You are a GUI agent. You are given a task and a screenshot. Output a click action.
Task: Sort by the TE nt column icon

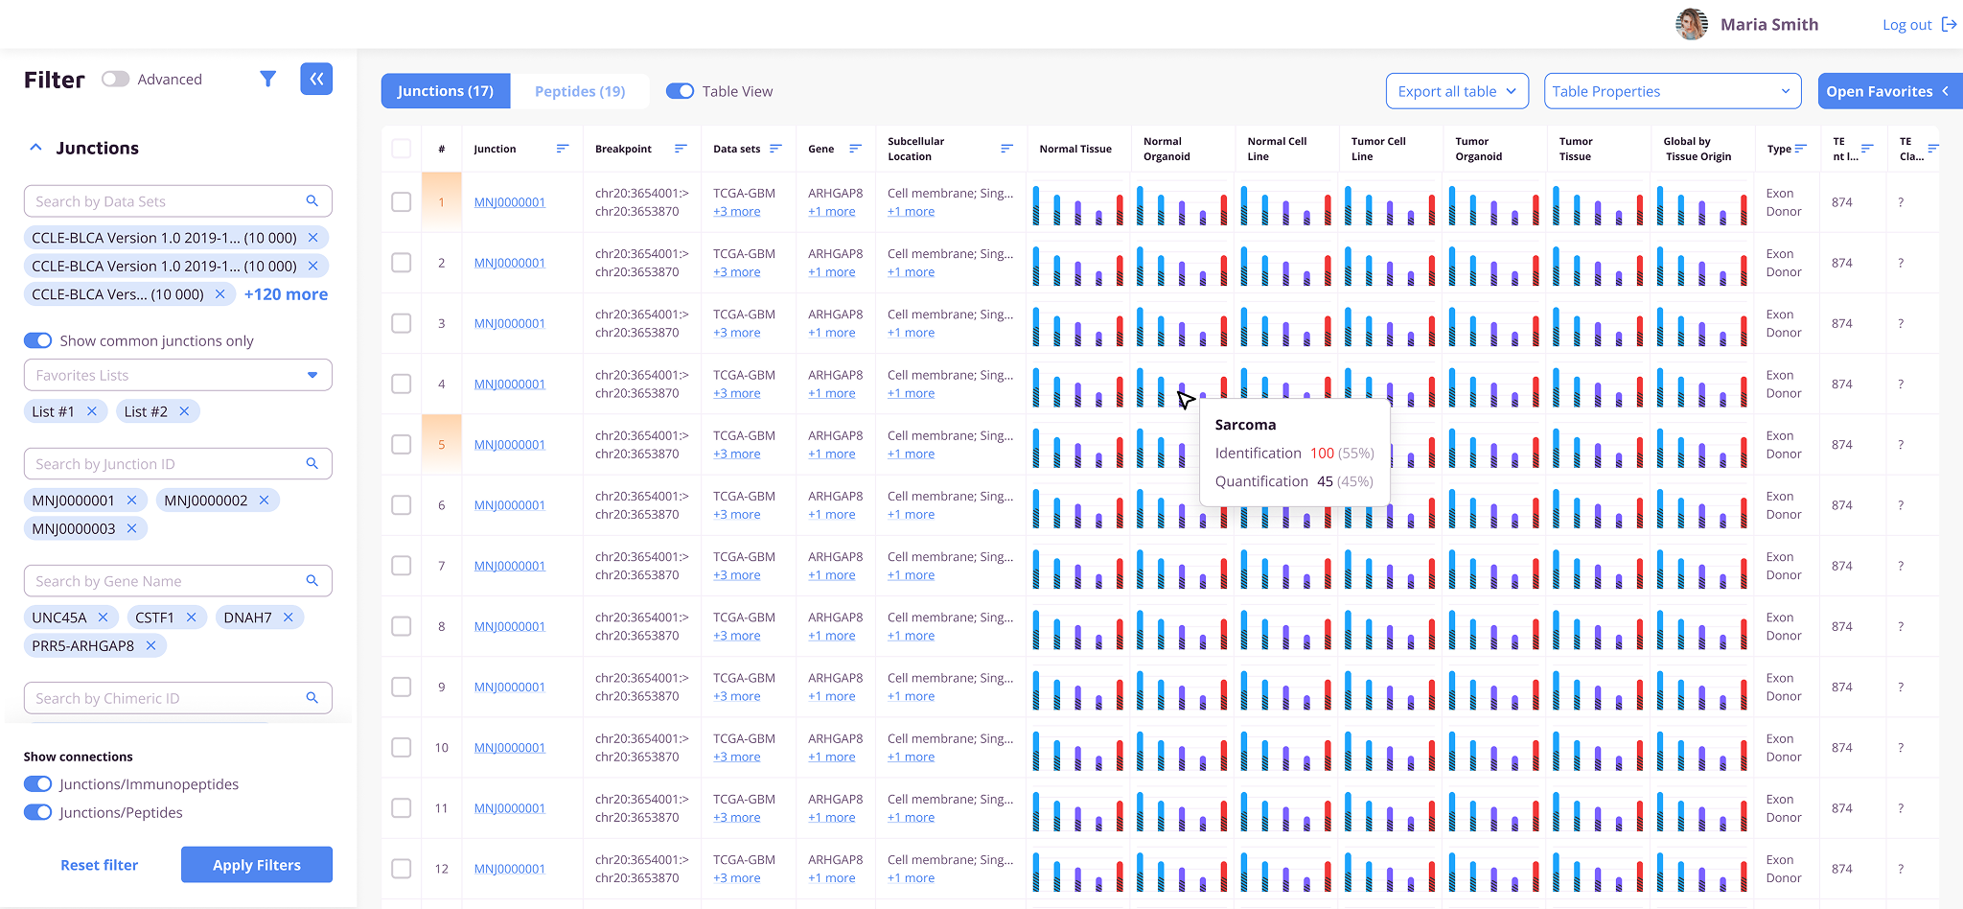1867,149
